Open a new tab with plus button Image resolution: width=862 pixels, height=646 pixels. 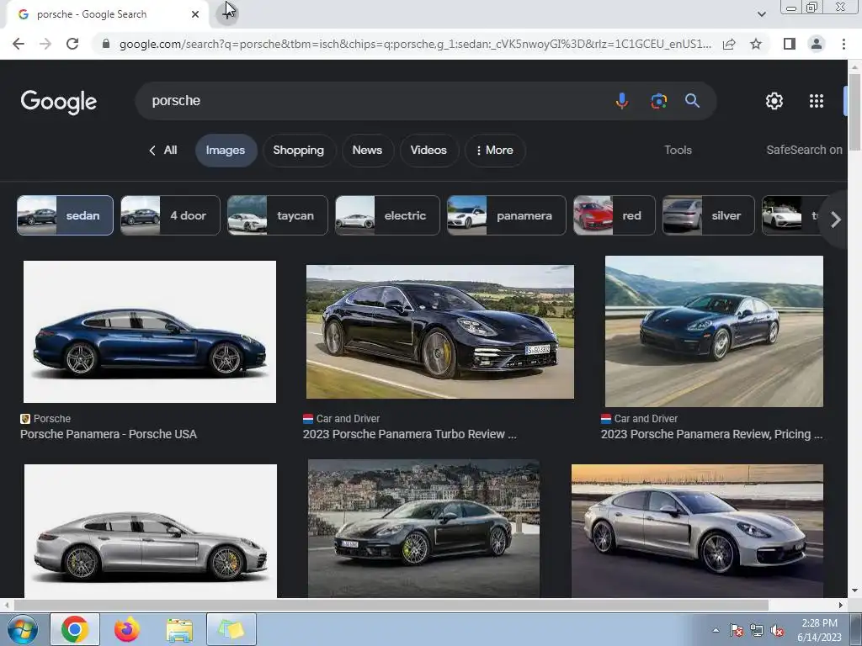click(x=227, y=13)
